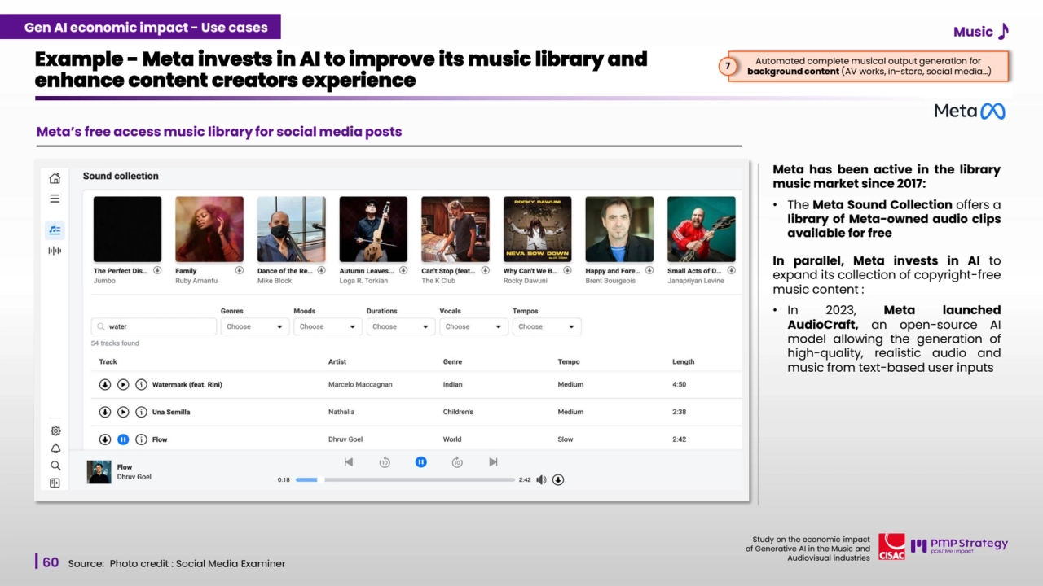The image size is (1043, 586).
Task: Open the Moods dropdown
Action: [x=328, y=326]
